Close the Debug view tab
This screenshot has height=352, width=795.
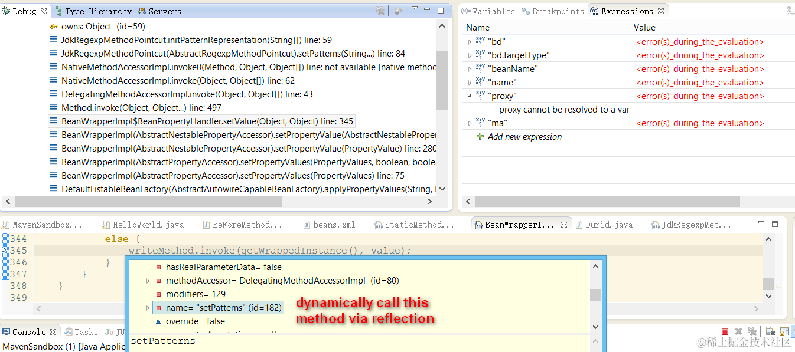44,11
